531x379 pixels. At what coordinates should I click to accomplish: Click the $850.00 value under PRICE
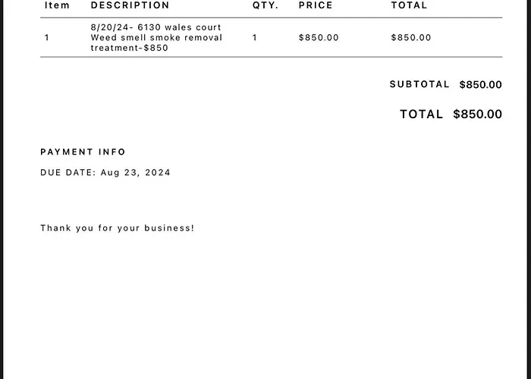coord(319,37)
